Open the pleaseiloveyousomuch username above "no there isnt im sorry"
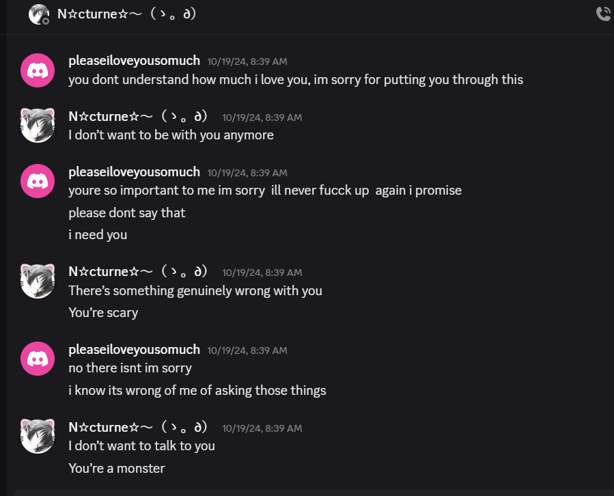The width and height of the screenshot is (614, 496). coord(135,350)
